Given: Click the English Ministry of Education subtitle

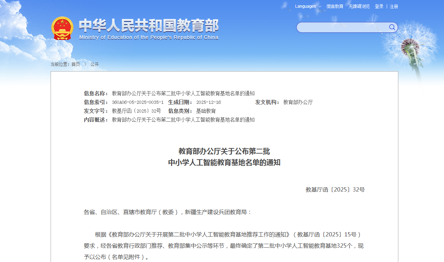Looking at the screenshot, I should 149,38.
